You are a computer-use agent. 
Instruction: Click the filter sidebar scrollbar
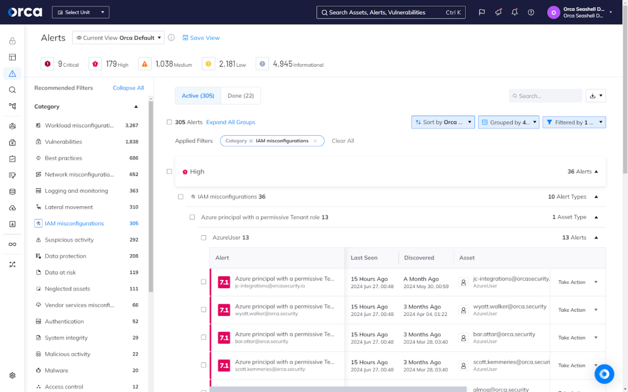pos(151,196)
